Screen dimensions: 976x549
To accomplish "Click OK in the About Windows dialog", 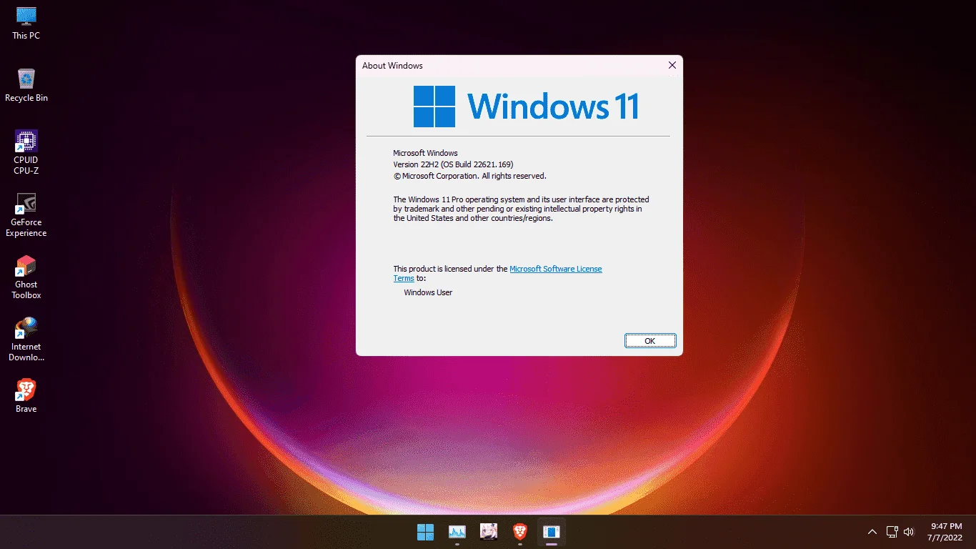I will (650, 341).
